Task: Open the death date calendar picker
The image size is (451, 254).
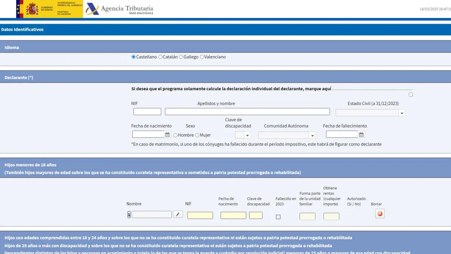Action: pos(361,135)
